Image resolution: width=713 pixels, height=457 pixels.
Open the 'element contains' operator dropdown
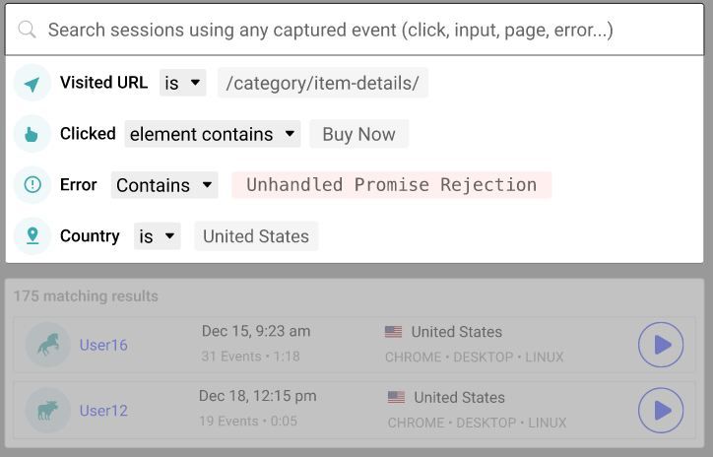(213, 134)
